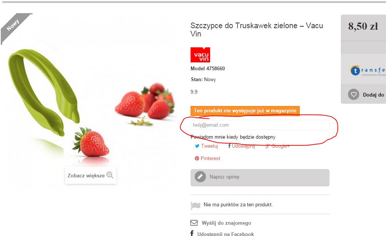Share via the Udostępnij Facebook button
The image size is (386, 236).
click(241, 146)
